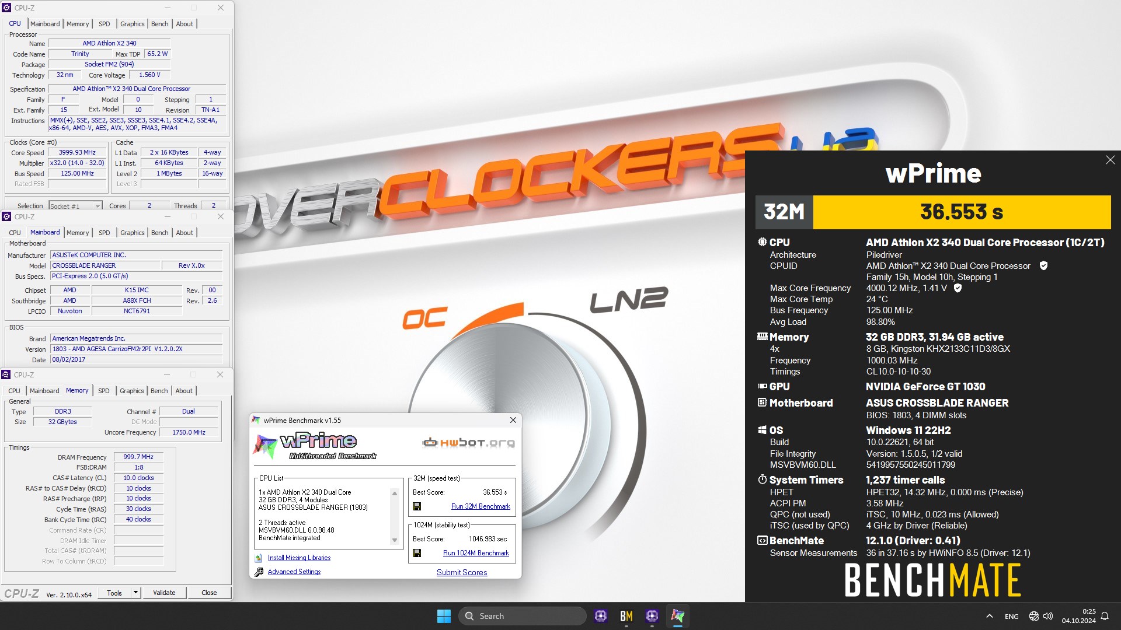Click the Tools button in CPU-Z
The height and width of the screenshot is (630, 1121).
click(x=114, y=593)
